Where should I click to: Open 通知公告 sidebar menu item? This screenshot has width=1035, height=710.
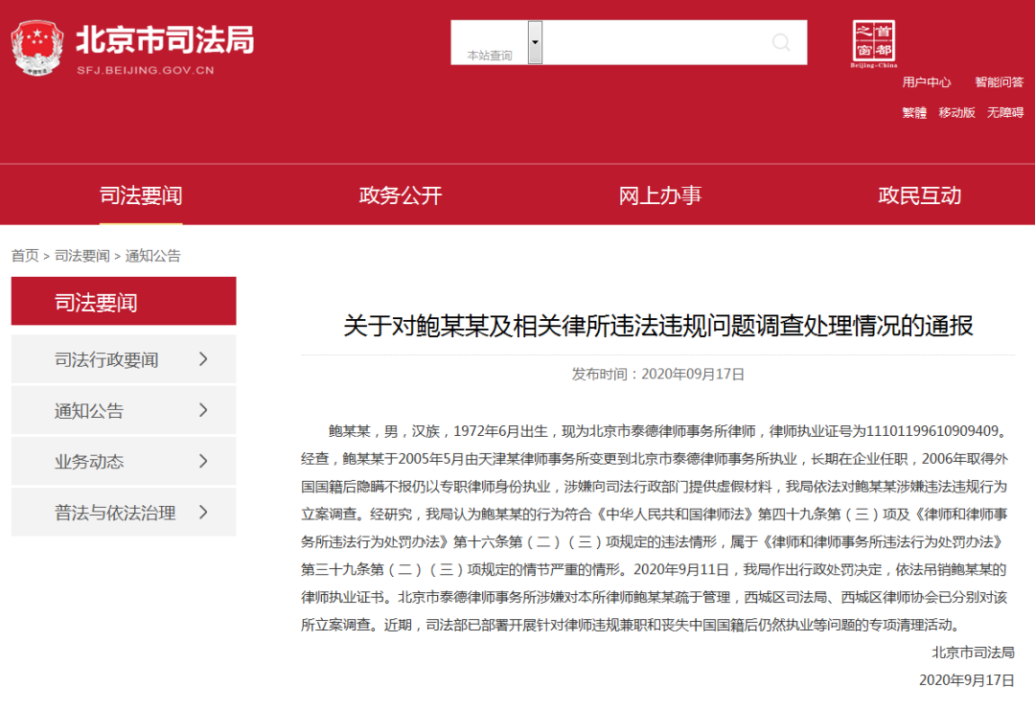tap(124, 410)
